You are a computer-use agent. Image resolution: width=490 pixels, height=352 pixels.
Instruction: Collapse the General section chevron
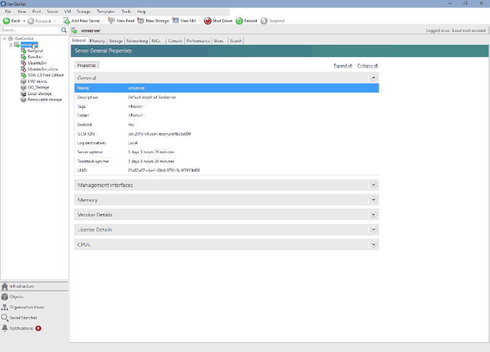(x=374, y=78)
